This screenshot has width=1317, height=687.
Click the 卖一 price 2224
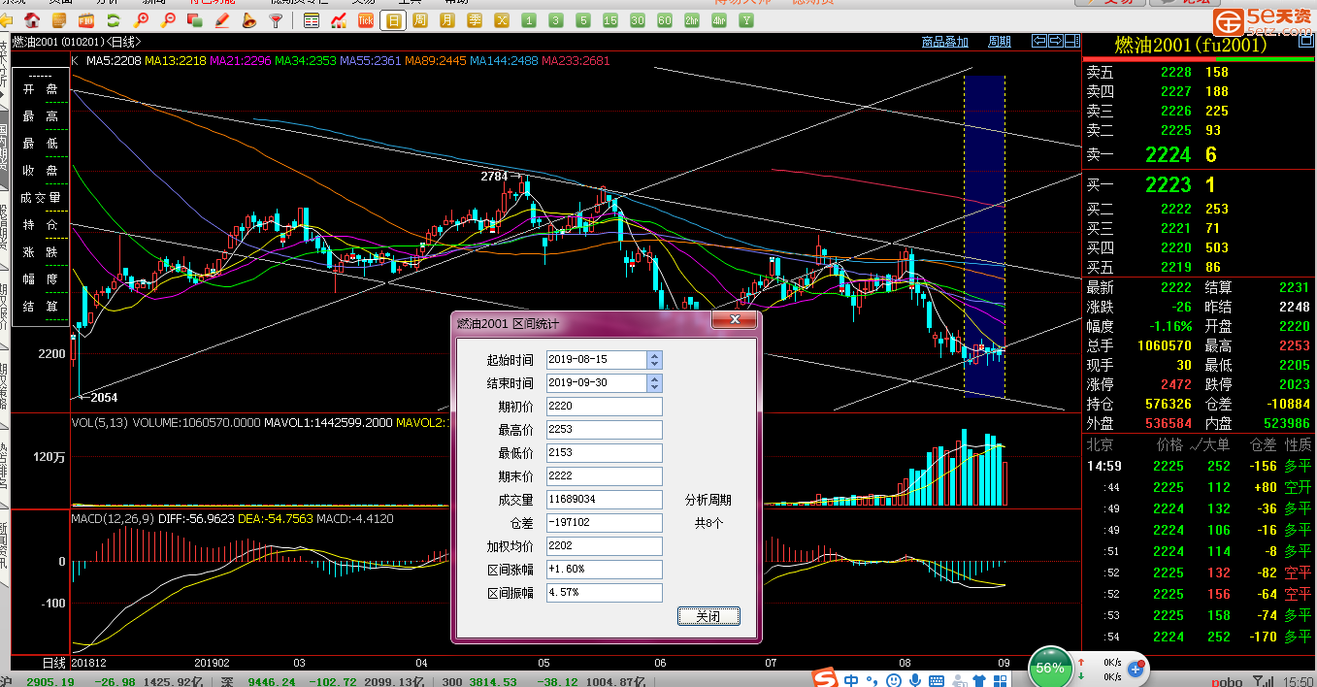1168,155
